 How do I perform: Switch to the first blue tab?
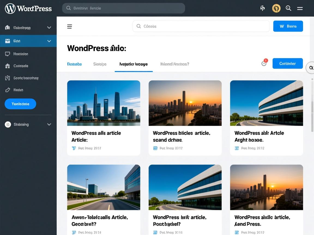[74, 64]
